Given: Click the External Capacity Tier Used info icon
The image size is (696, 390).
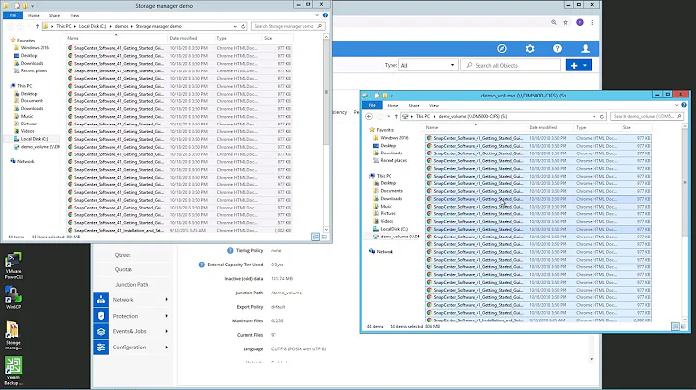Looking at the screenshot, I should tap(201, 265).
